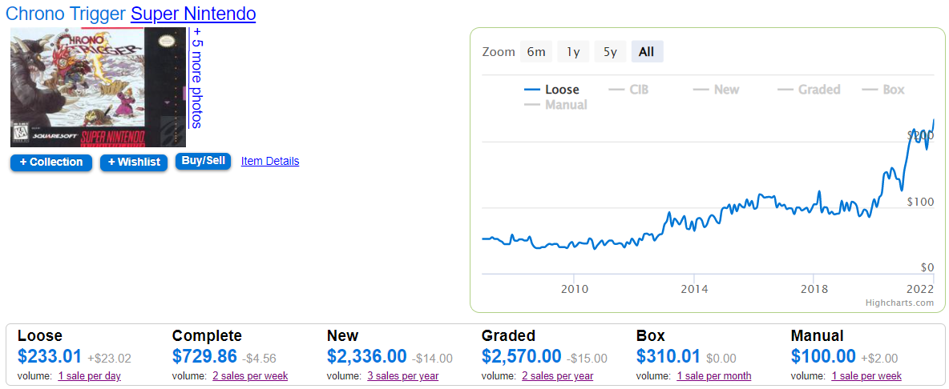Open Complete volume 2 sales per week
Image resolution: width=949 pixels, height=389 pixels.
coord(250,376)
